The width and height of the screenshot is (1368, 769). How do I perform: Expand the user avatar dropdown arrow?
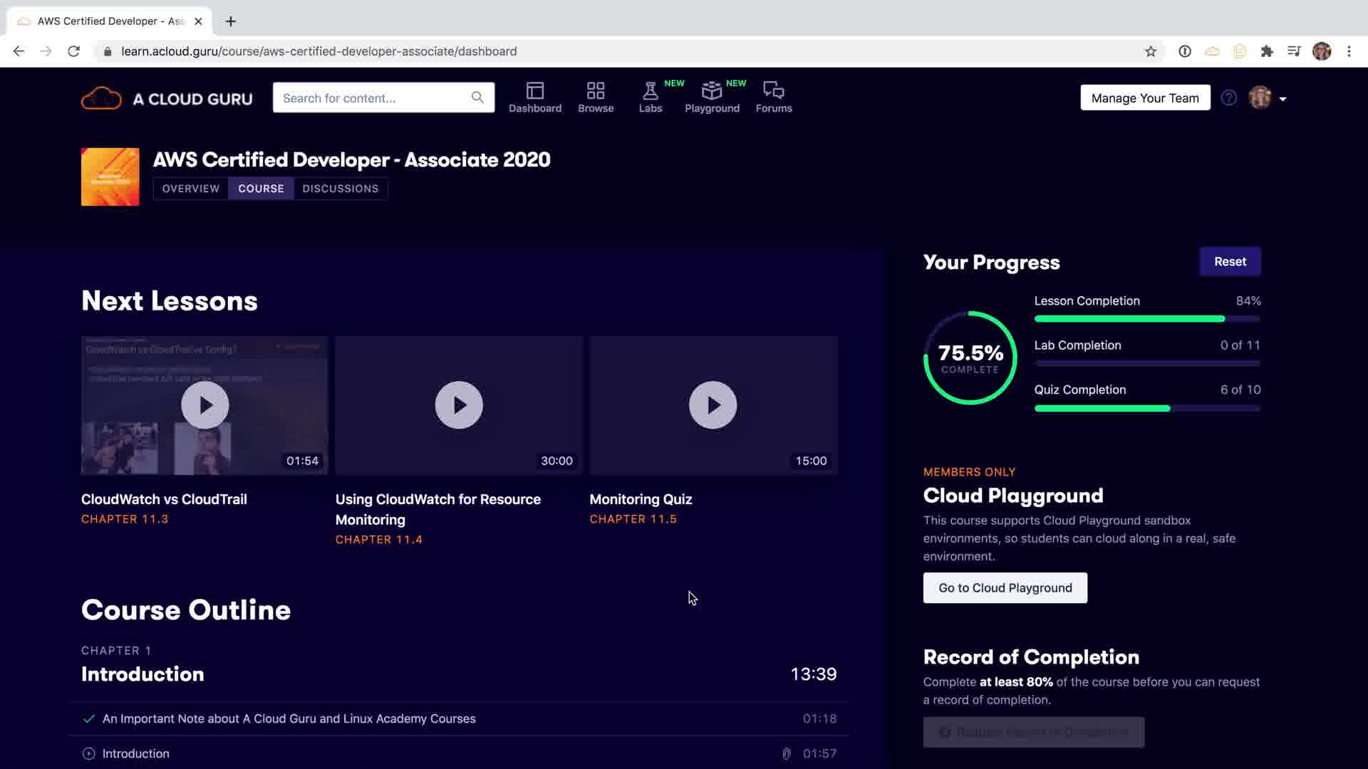click(x=1282, y=99)
